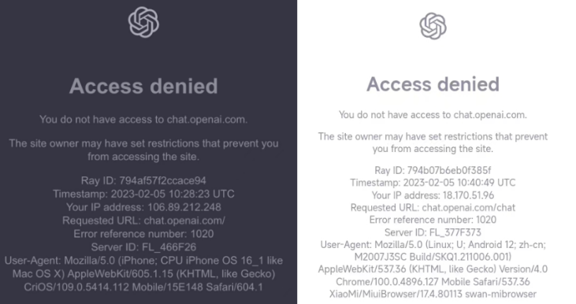576x304 pixels.
Task: Select the white panel Access denied heading
Action: (433, 84)
